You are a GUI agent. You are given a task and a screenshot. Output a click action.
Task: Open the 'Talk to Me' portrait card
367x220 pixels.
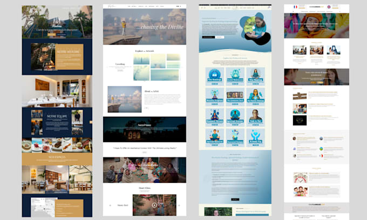point(255,117)
